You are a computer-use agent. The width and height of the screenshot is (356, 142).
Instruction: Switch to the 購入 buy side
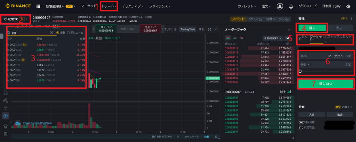point(312,28)
